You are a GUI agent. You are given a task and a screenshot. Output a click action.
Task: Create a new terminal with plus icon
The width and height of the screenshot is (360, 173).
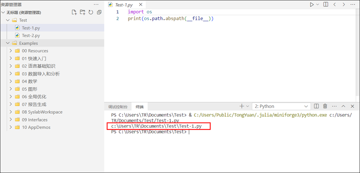pos(242,106)
